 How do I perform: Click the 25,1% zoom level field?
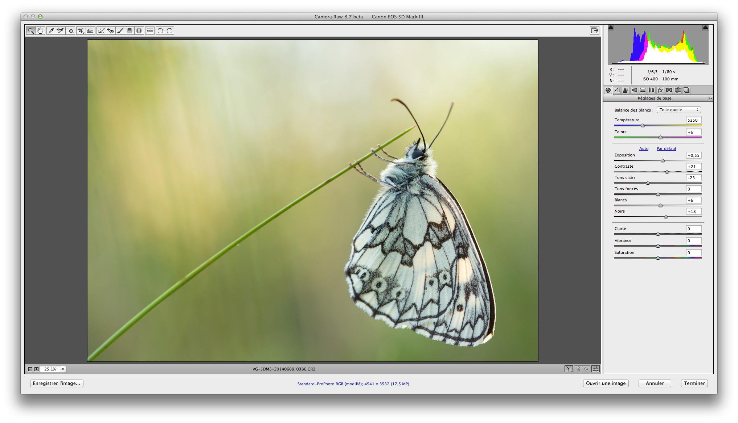pos(50,369)
